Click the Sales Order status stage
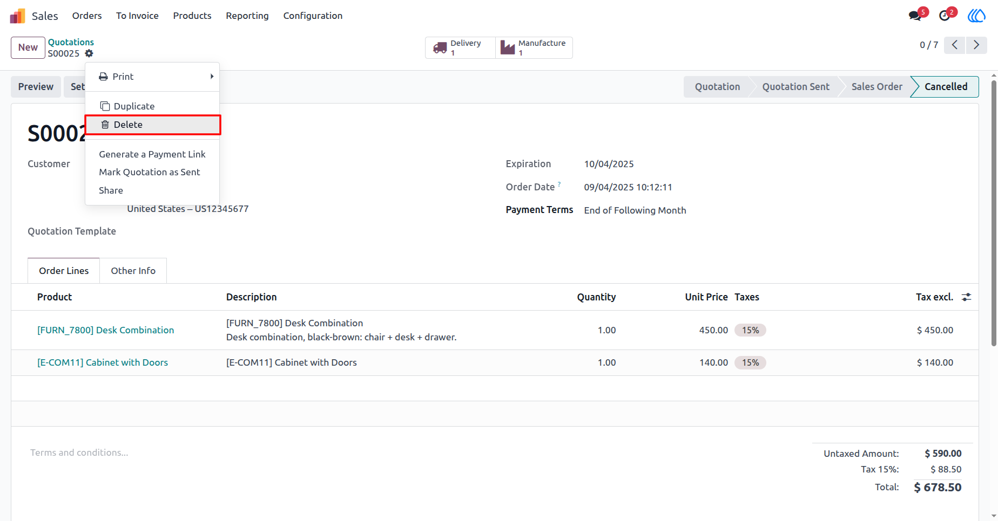998x521 pixels. 876,87
